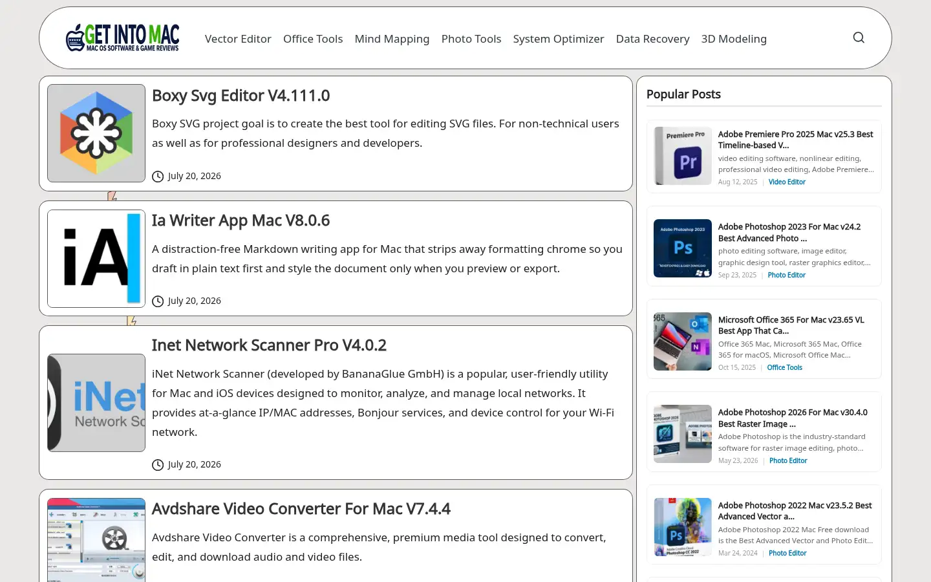Click the iA Writer thumbnail image
This screenshot has width=931, height=582.
click(x=96, y=259)
